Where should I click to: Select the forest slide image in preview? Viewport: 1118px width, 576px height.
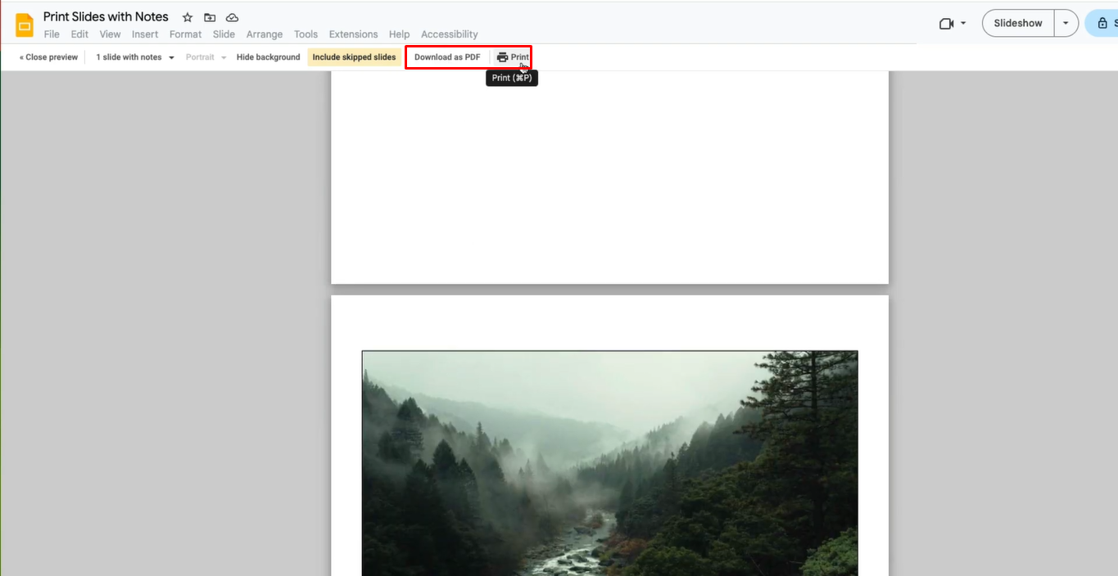(609, 463)
